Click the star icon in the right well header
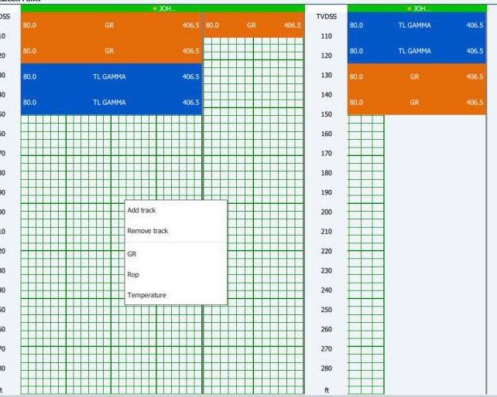Image resolution: width=497 pixels, height=397 pixels. click(410, 8)
